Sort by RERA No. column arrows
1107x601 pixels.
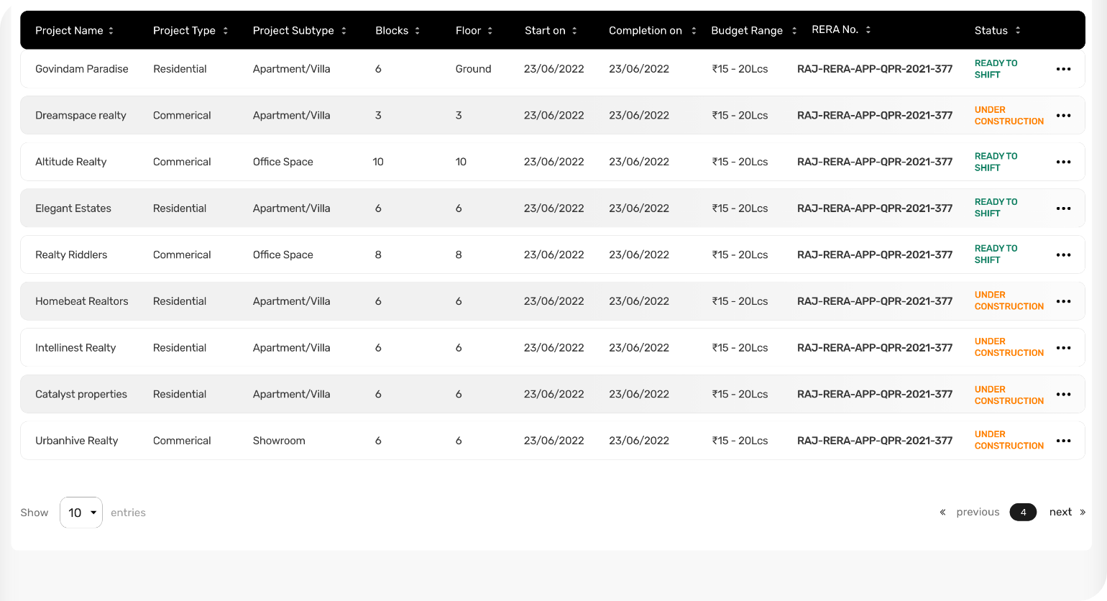pos(868,30)
